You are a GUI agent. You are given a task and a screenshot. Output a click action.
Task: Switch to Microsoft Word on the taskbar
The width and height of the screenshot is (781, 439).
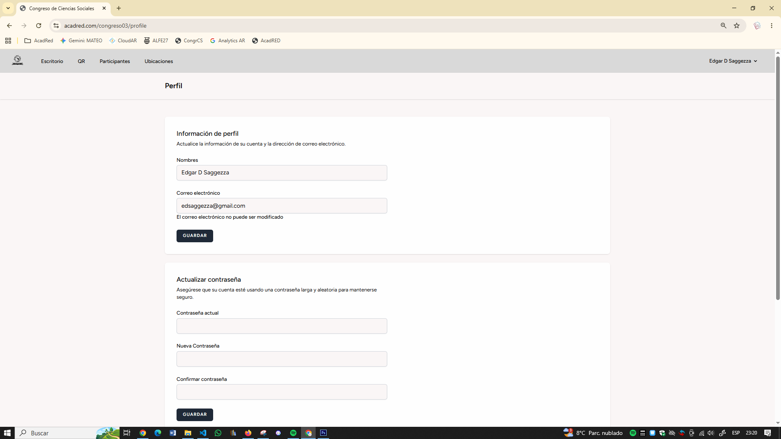173,433
